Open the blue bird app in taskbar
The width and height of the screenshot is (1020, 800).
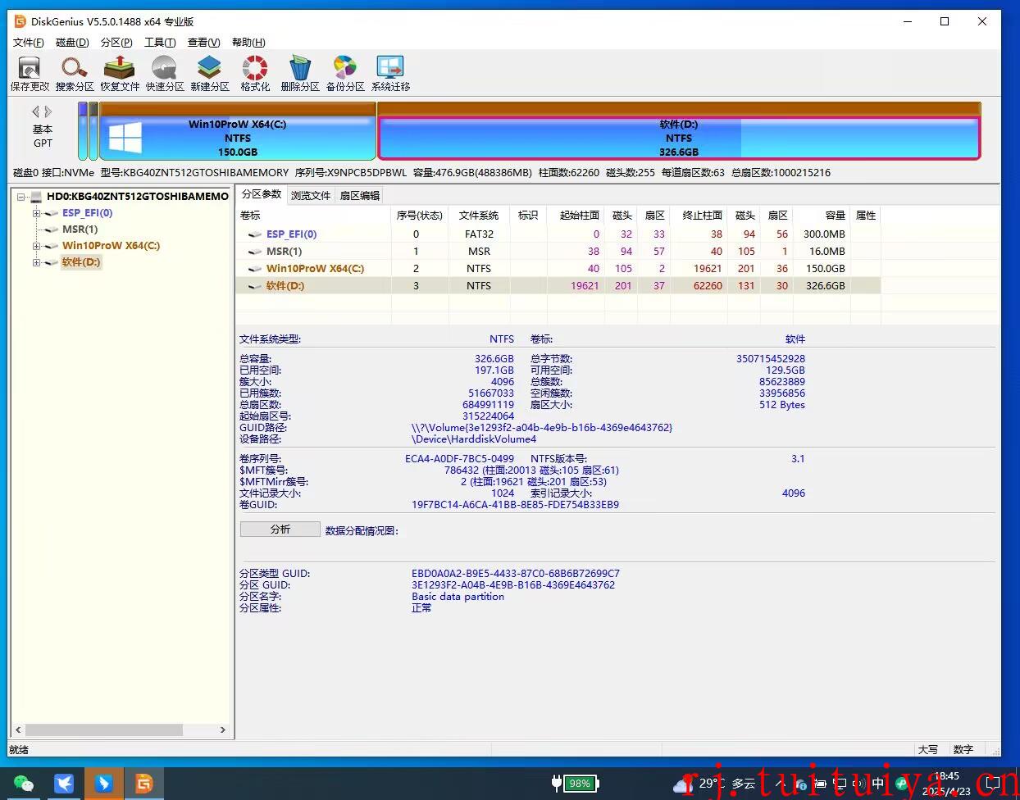click(64, 784)
